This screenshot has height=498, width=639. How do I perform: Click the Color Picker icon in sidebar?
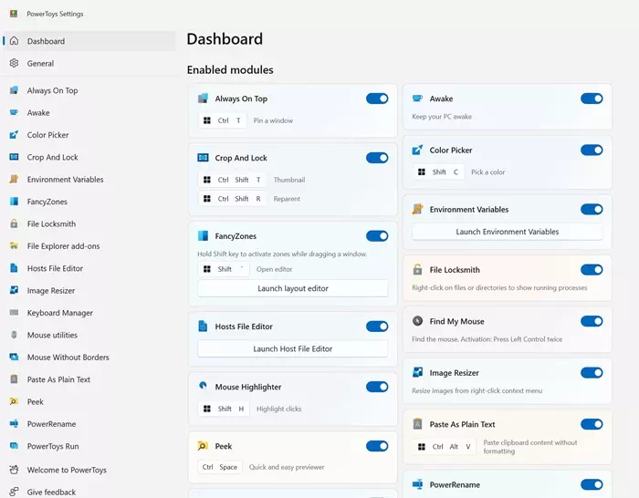[14, 135]
